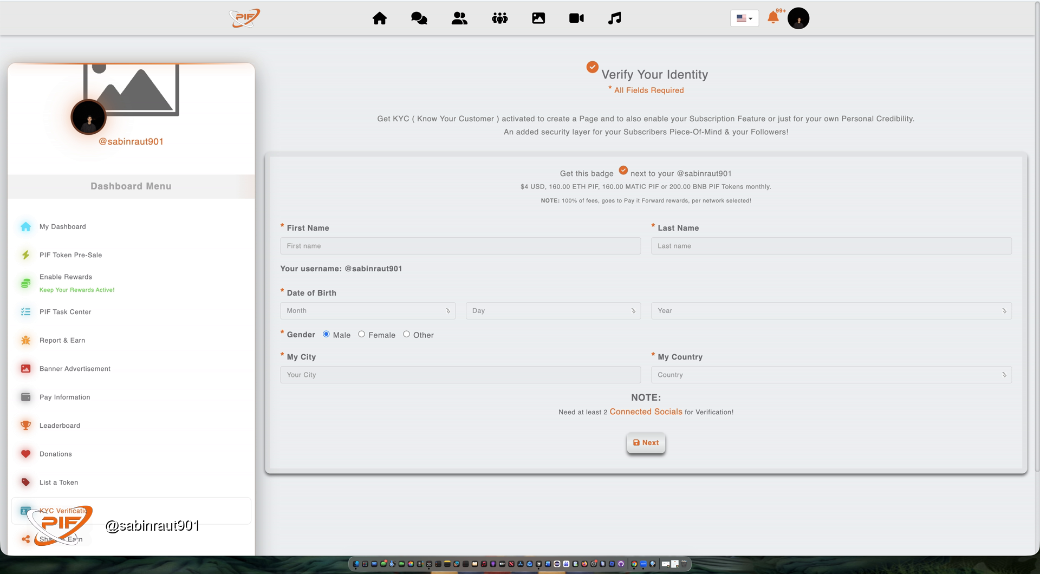This screenshot has height=574, width=1040.
Task: Choose the Other gender option
Action: [x=406, y=334]
